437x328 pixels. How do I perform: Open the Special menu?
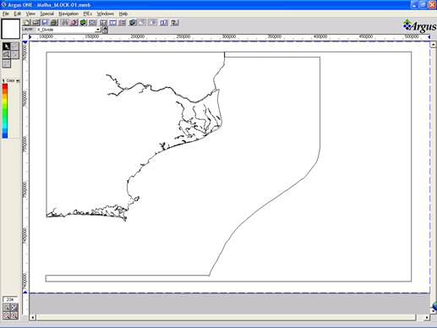coord(46,14)
